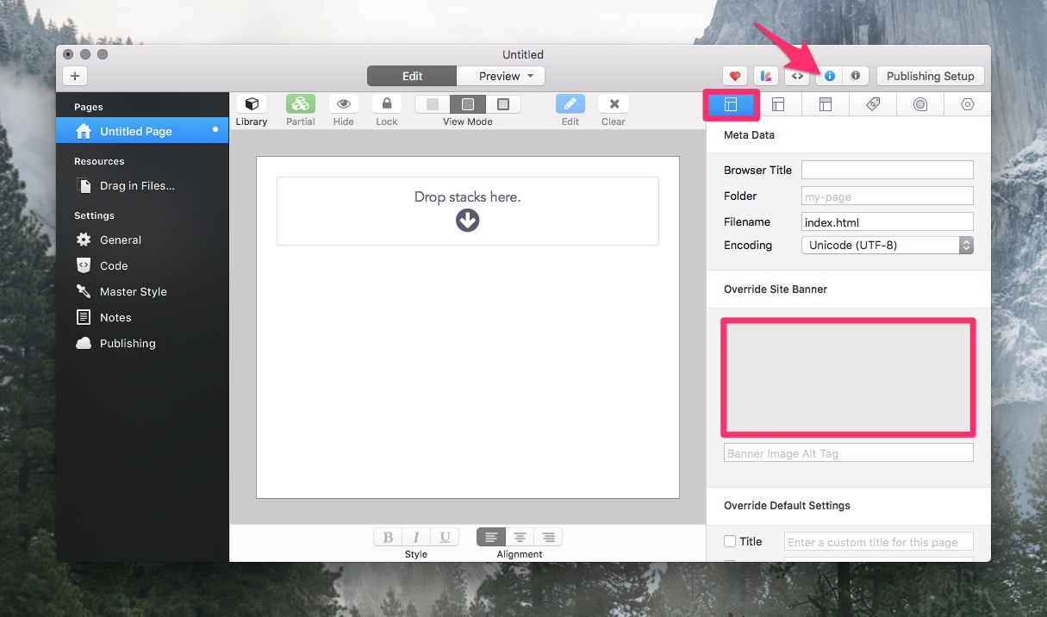Select the General Settings inspector tab
This screenshot has height=617, width=1047.
pos(731,104)
